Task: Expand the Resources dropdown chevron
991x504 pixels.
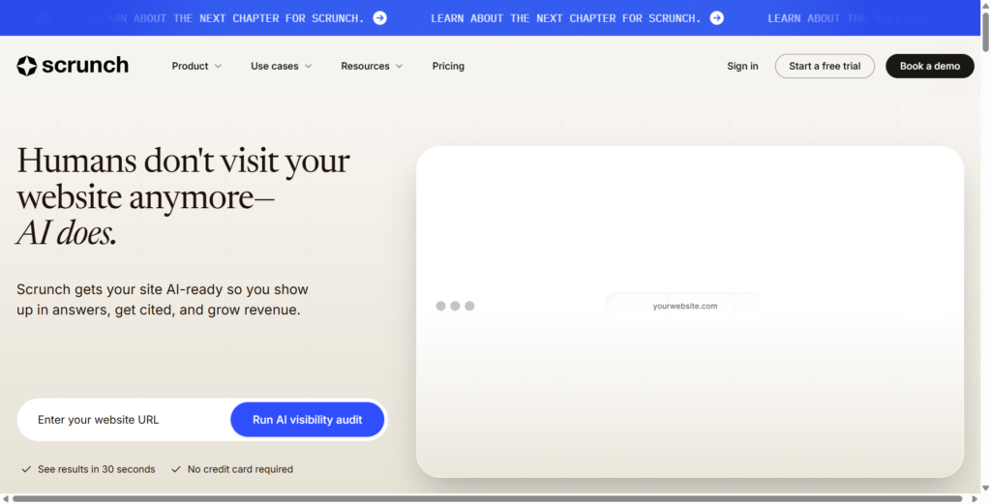Action: 400,67
